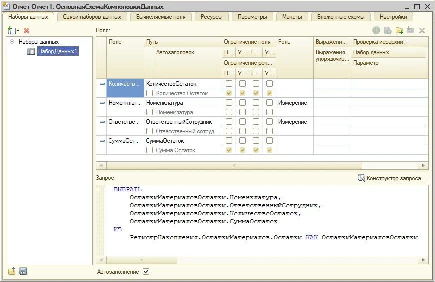Open the Вычисляемые поля tab
Viewport: 435px width, 282px height.
[x=161, y=17]
